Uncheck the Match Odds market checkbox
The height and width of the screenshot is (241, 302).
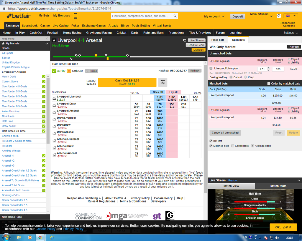click(44, 77)
